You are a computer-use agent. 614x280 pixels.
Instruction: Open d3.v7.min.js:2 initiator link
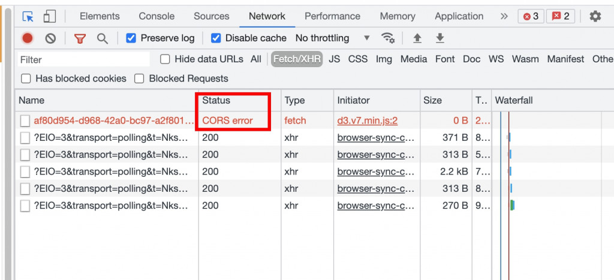pyautogui.click(x=367, y=121)
